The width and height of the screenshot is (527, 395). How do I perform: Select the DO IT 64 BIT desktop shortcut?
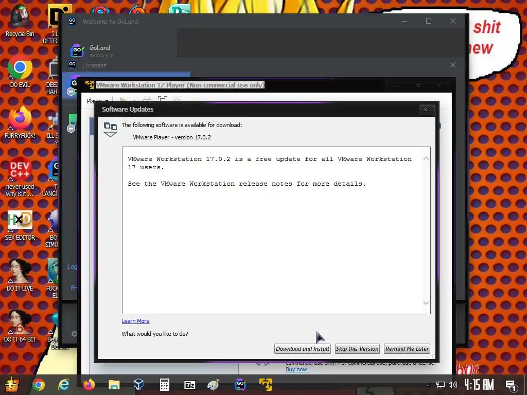[x=20, y=327]
